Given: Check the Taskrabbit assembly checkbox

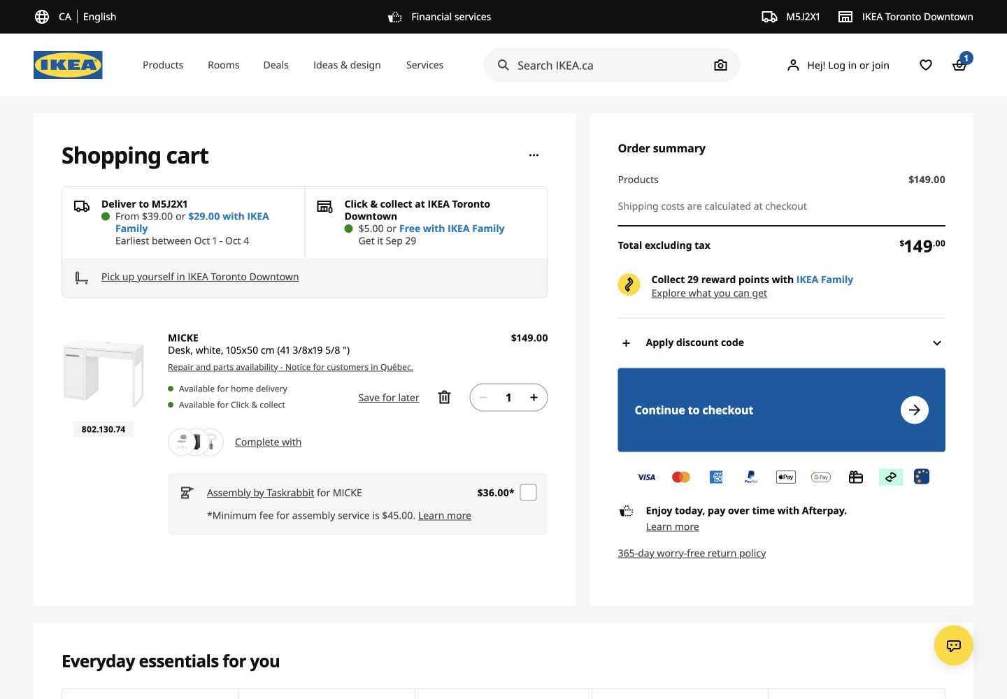Looking at the screenshot, I should pyautogui.click(x=529, y=493).
